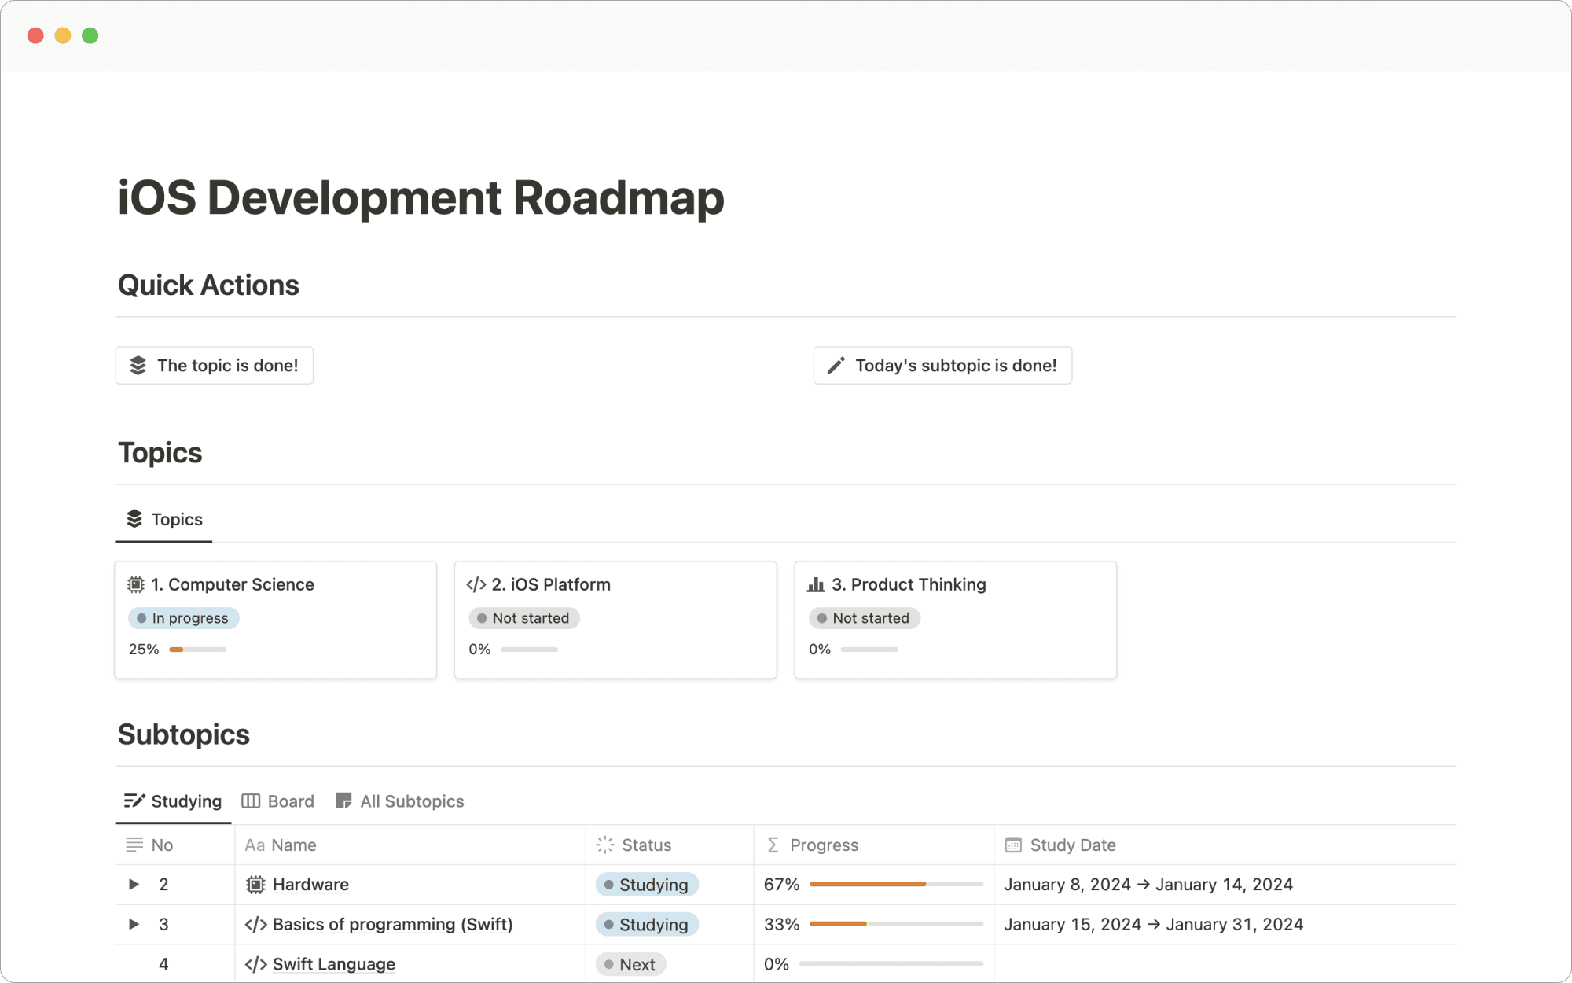Click the code icon on the iOS Platform card
The width and height of the screenshot is (1572, 983).
[476, 584]
